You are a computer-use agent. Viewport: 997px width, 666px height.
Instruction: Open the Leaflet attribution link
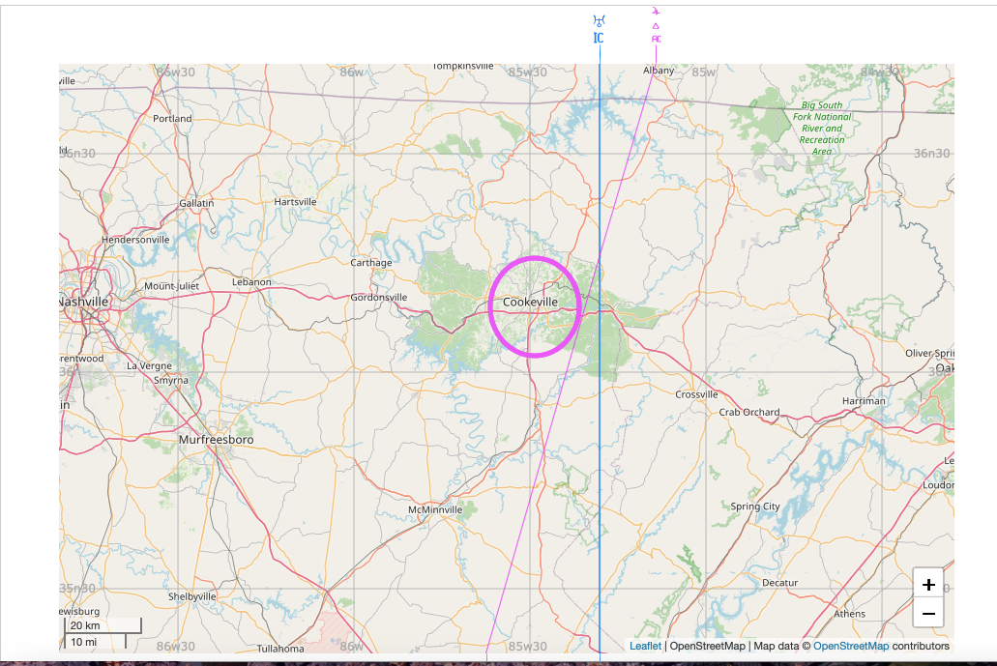point(645,646)
